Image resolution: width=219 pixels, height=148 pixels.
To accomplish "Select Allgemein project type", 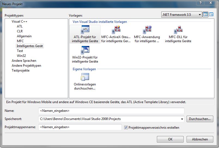I will coord(24,36).
